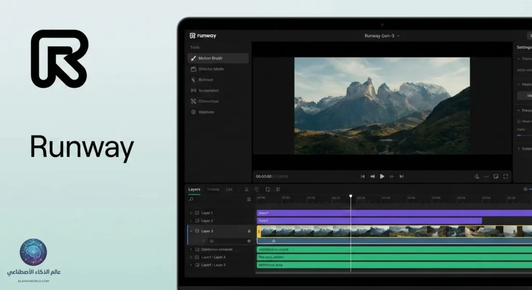The width and height of the screenshot is (532, 290).
Task: Skip to the end of the clip
Action: pos(402,176)
